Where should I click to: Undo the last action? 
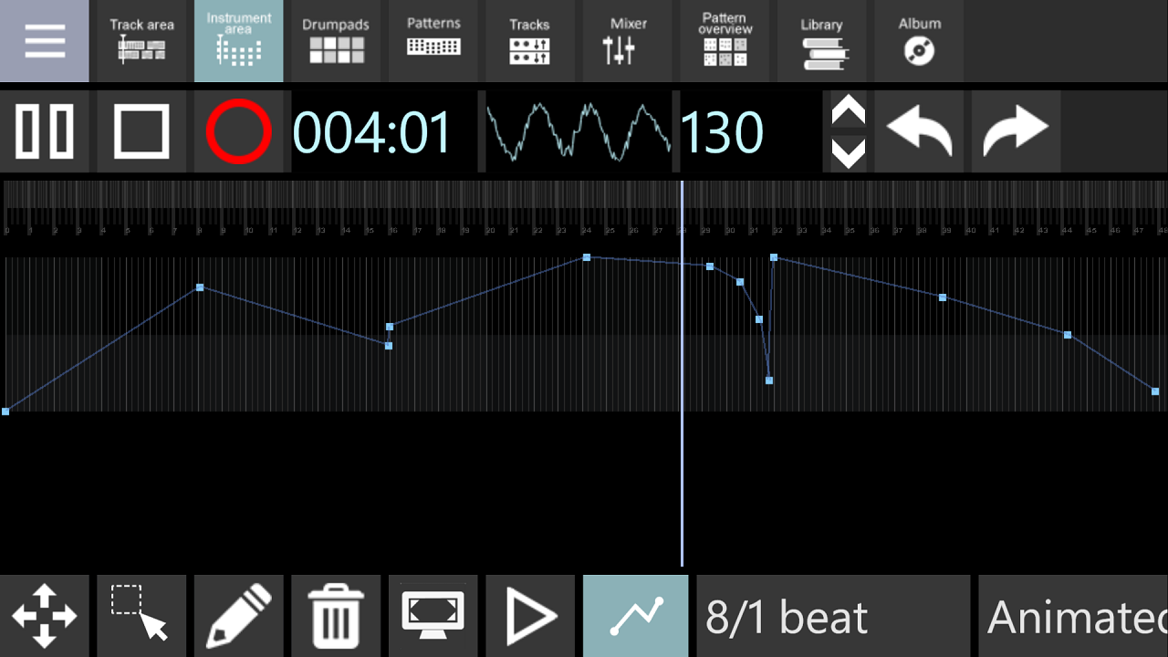pos(919,131)
